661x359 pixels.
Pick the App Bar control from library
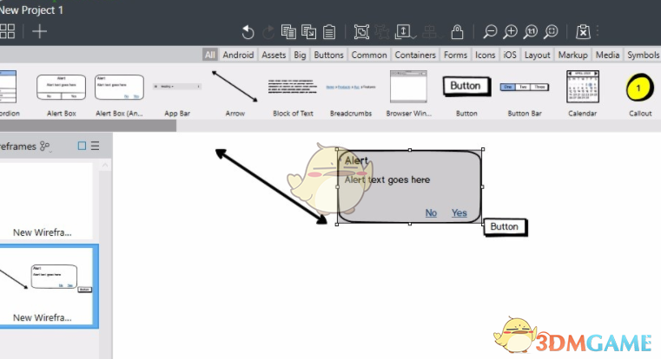pos(177,94)
